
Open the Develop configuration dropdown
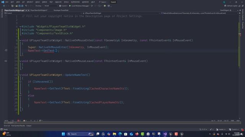point(39,6)
